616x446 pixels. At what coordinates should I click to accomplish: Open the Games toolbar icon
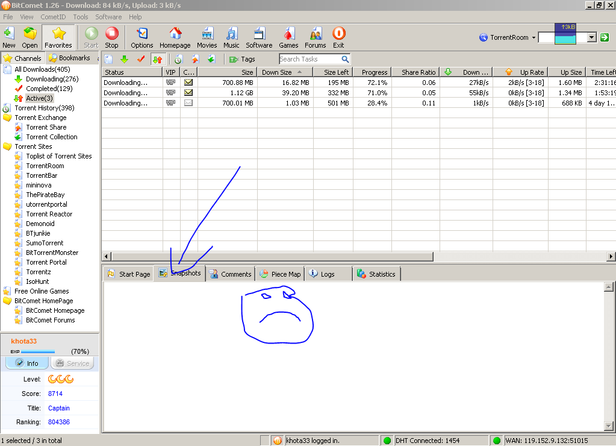tap(288, 37)
